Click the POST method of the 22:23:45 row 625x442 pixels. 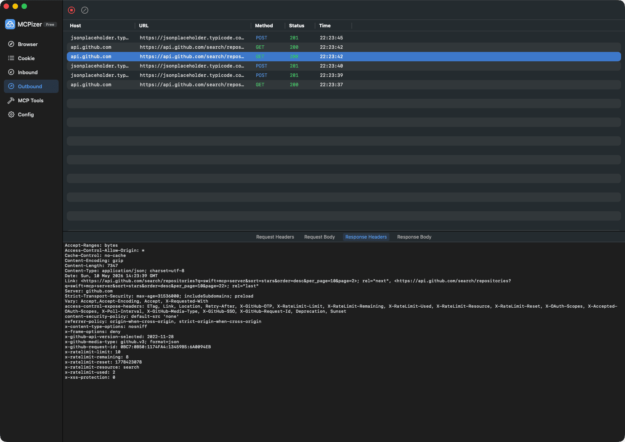[x=261, y=38]
